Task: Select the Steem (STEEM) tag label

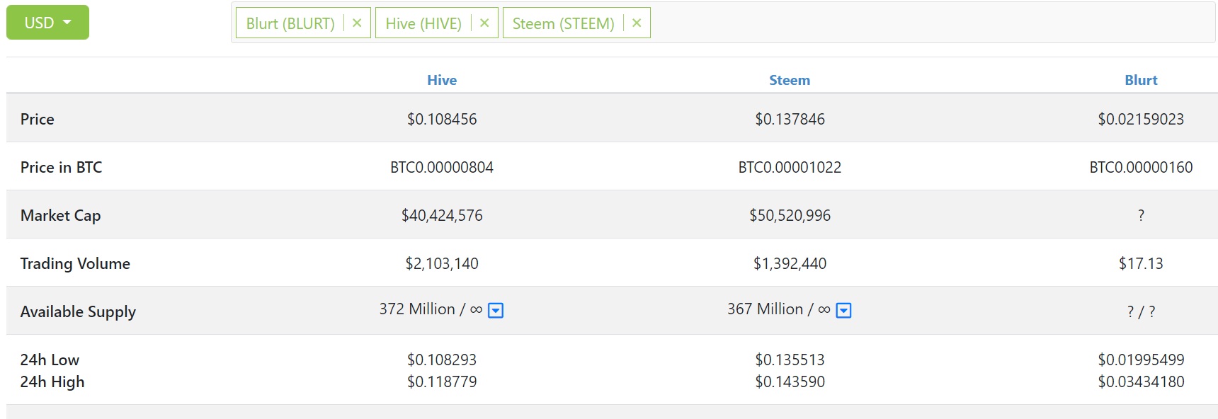Action: click(564, 23)
